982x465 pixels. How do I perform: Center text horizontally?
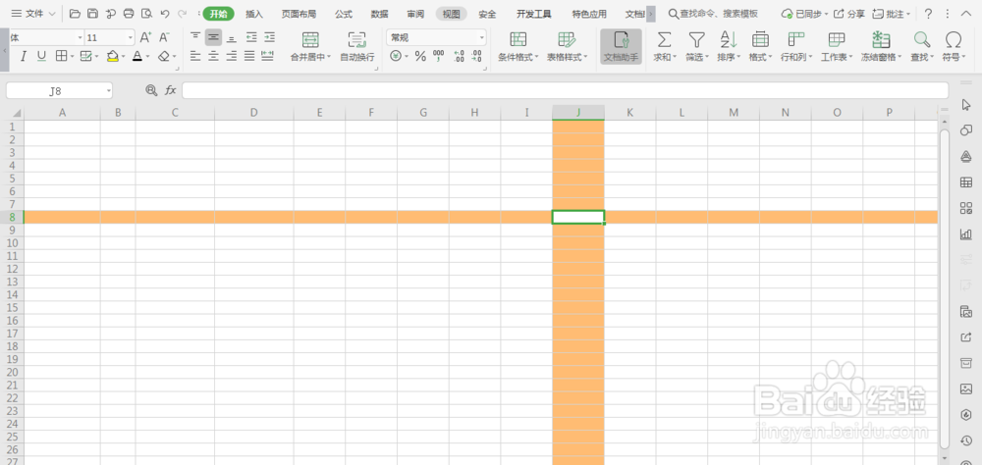[213, 56]
